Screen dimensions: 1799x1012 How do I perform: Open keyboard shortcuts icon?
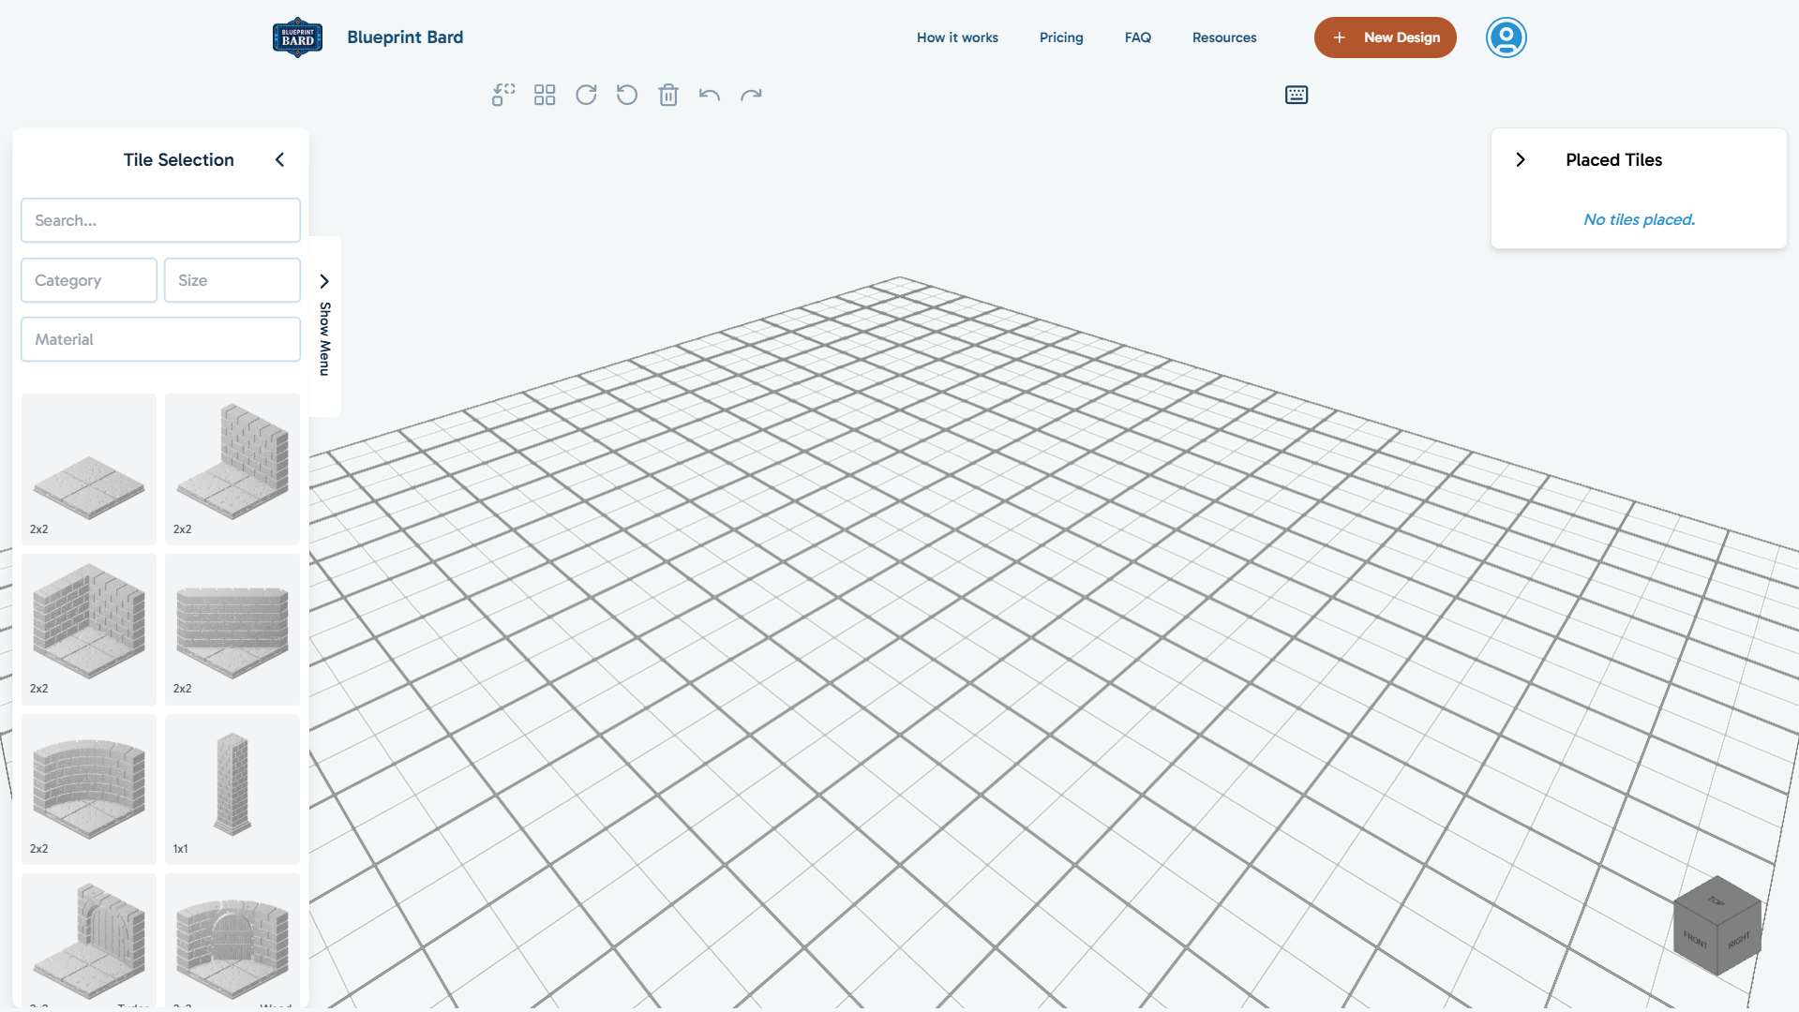pyautogui.click(x=1297, y=95)
